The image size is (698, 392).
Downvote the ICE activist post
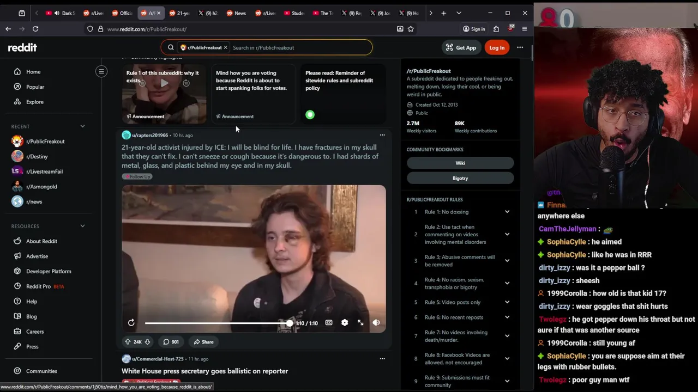coord(147,342)
